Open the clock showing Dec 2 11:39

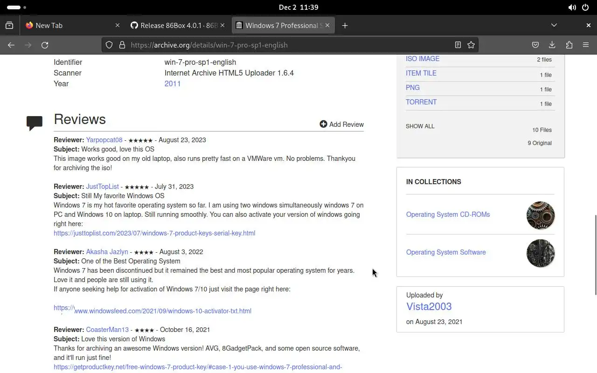tap(298, 7)
